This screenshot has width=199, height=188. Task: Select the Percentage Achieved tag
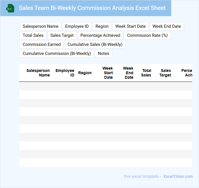pos(100,35)
